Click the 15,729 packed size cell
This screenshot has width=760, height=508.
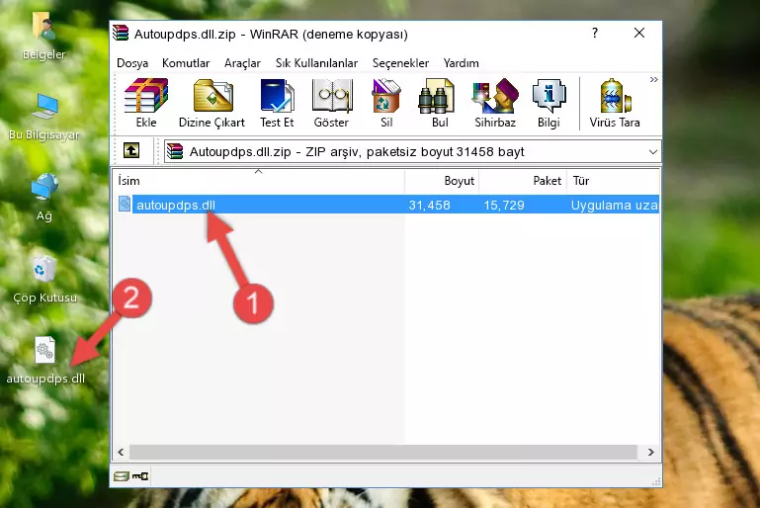(x=504, y=205)
